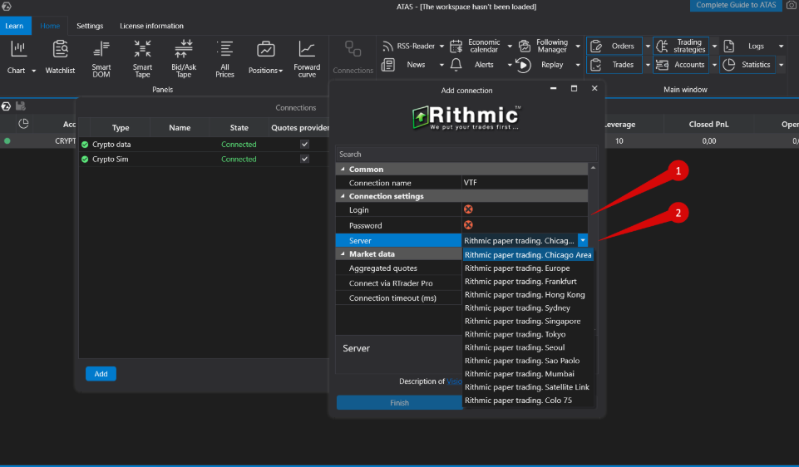Open the Chart panel icon
Image resolution: width=799 pixels, height=467 pixels.
click(18, 50)
